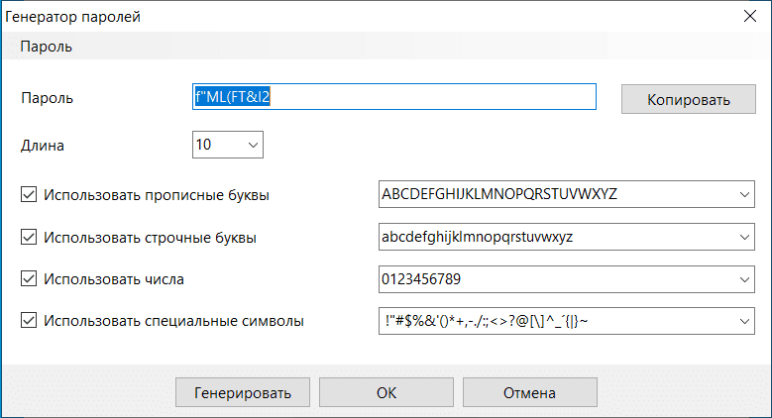
Task: Confirm with the OK button
Action: tap(386, 393)
